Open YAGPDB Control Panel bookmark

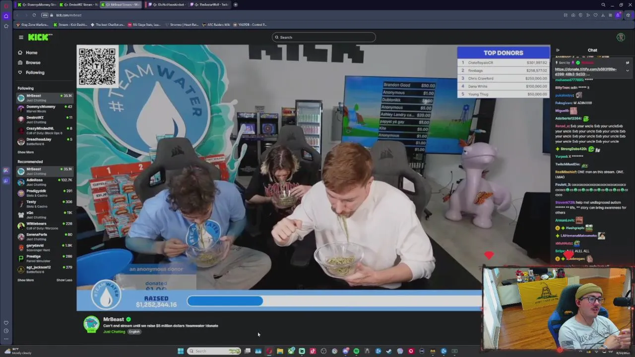250,24
